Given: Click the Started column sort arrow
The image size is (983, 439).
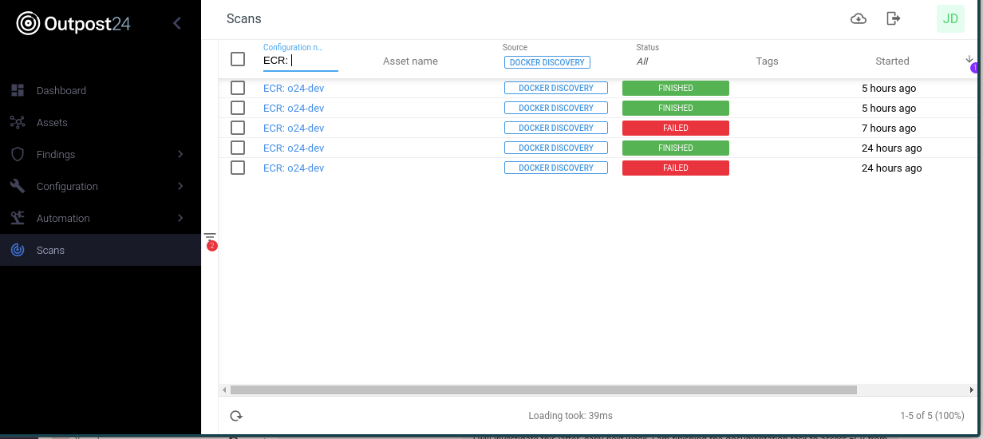Looking at the screenshot, I should [969, 60].
